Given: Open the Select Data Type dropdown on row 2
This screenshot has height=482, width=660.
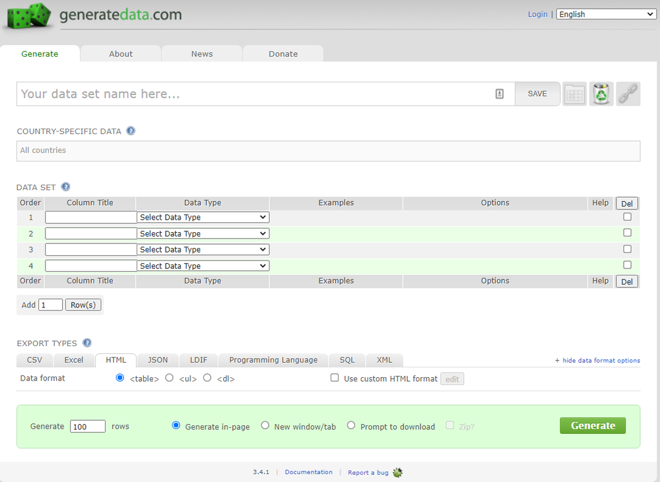Looking at the screenshot, I should tap(203, 233).
